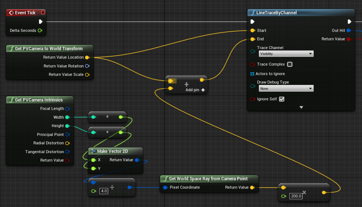Select Get PVCamera Intrinsics node header
Viewport: 362px width, 207px height.
pos(40,100)
